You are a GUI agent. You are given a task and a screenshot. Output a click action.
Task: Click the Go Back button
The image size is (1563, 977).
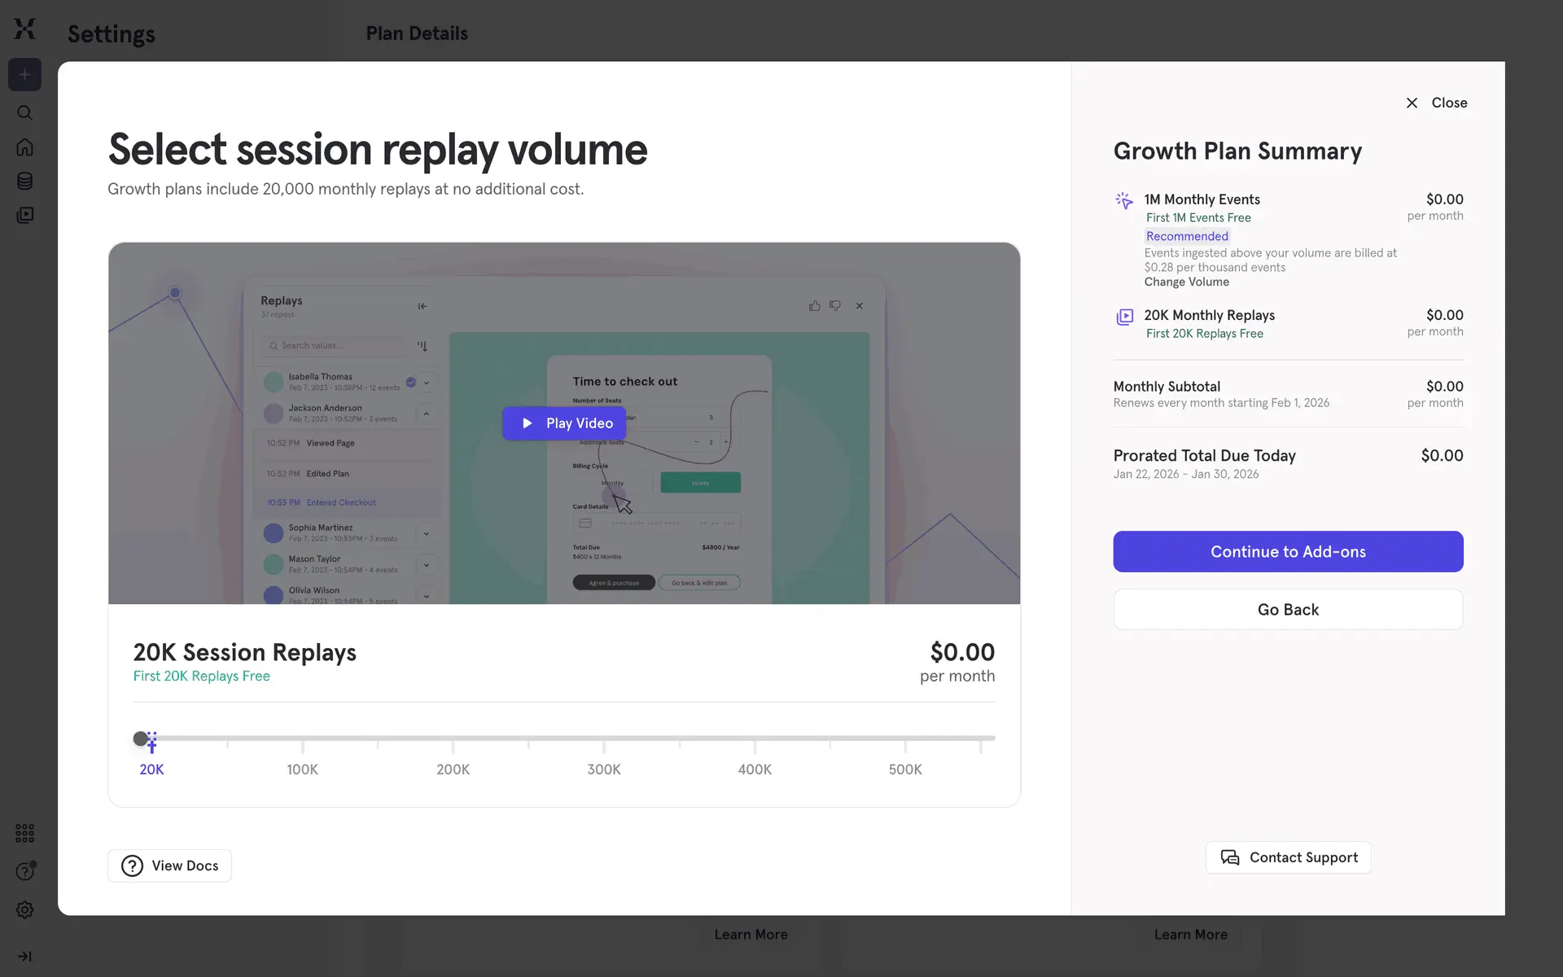click(x=1288, y=609)
